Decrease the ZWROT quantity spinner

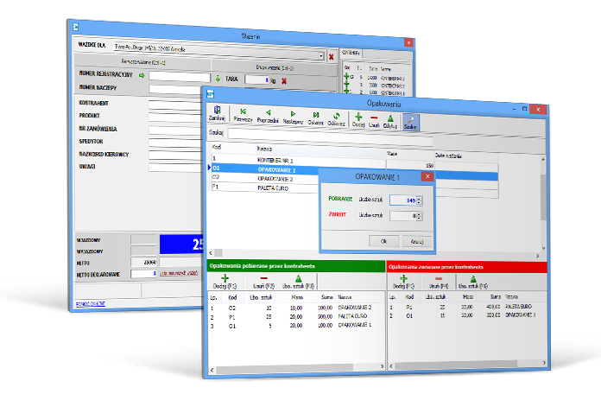click(420, 218)
